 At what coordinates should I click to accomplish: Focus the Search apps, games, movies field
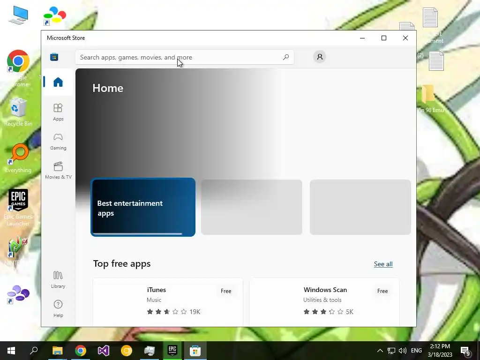(x=185, y=57)
